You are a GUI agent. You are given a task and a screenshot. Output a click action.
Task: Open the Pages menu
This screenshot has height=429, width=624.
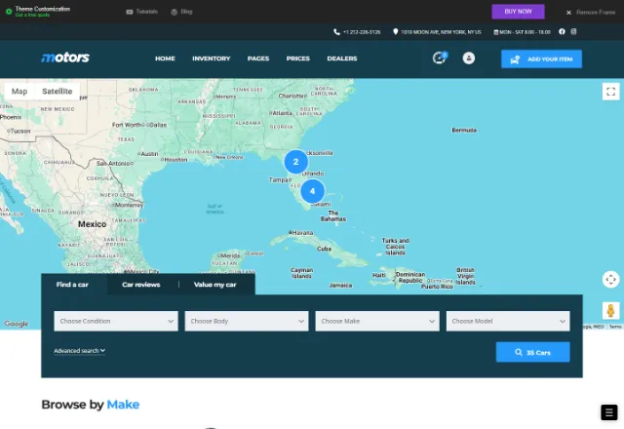point(258,58)
